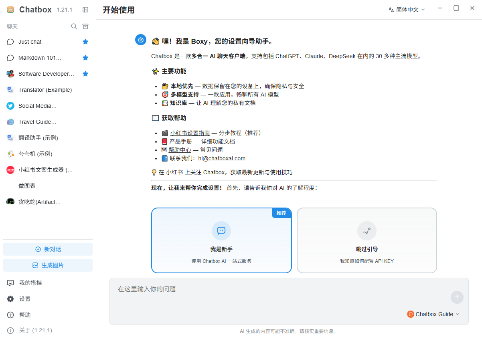Click the Twitter icon of Social Media chat
This screenshot has height=341, width=482.
click(10, 106)
